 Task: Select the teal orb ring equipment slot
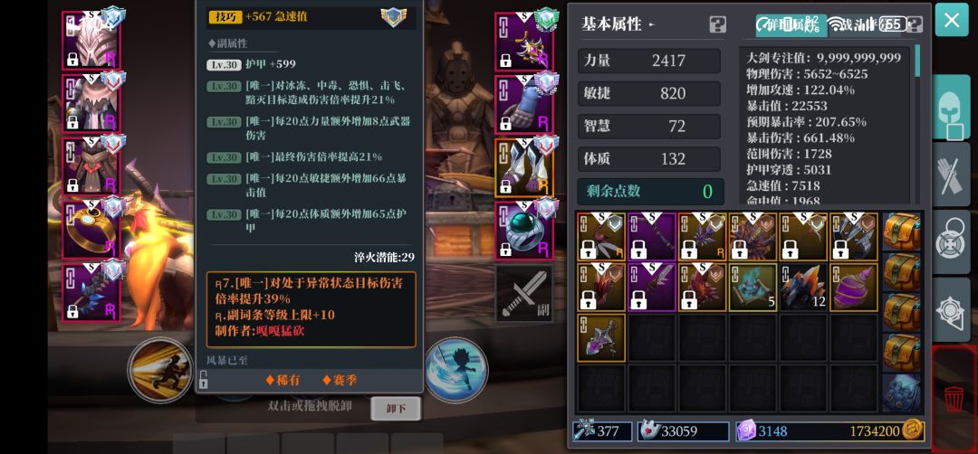[x=524, y=230]
